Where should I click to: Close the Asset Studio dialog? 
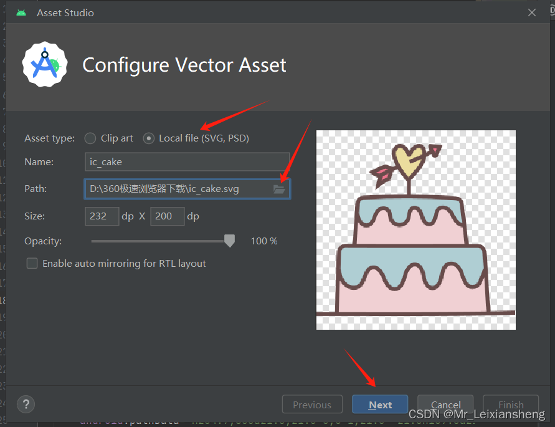[x=531, y=12]
